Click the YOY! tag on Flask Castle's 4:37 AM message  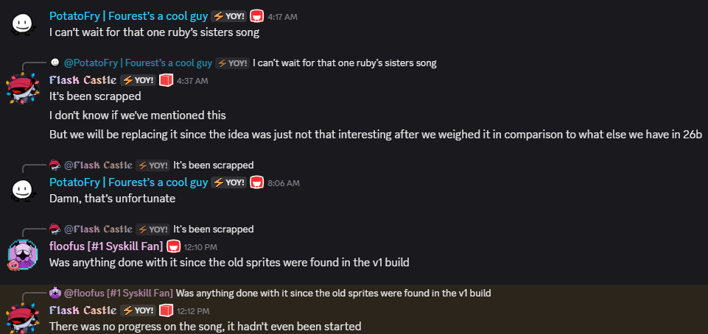pos(138,80)
